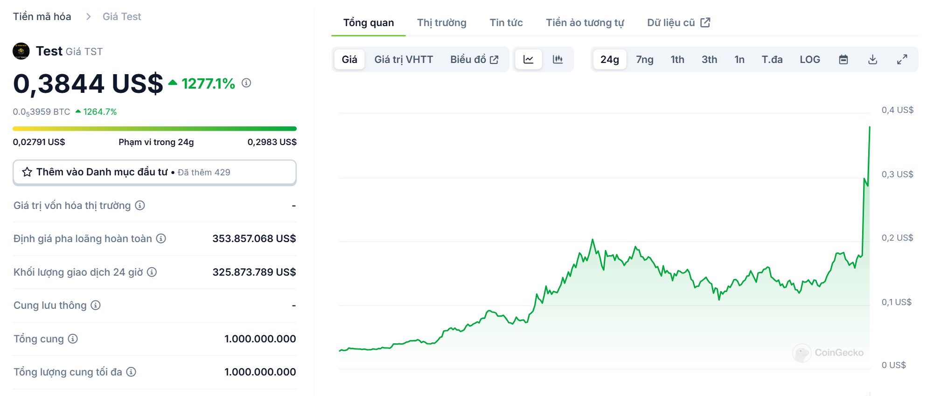The height and width of the screenshot is (396, 927).
Task: Select Giá trị VHTT chart mode
Action: 404,59
